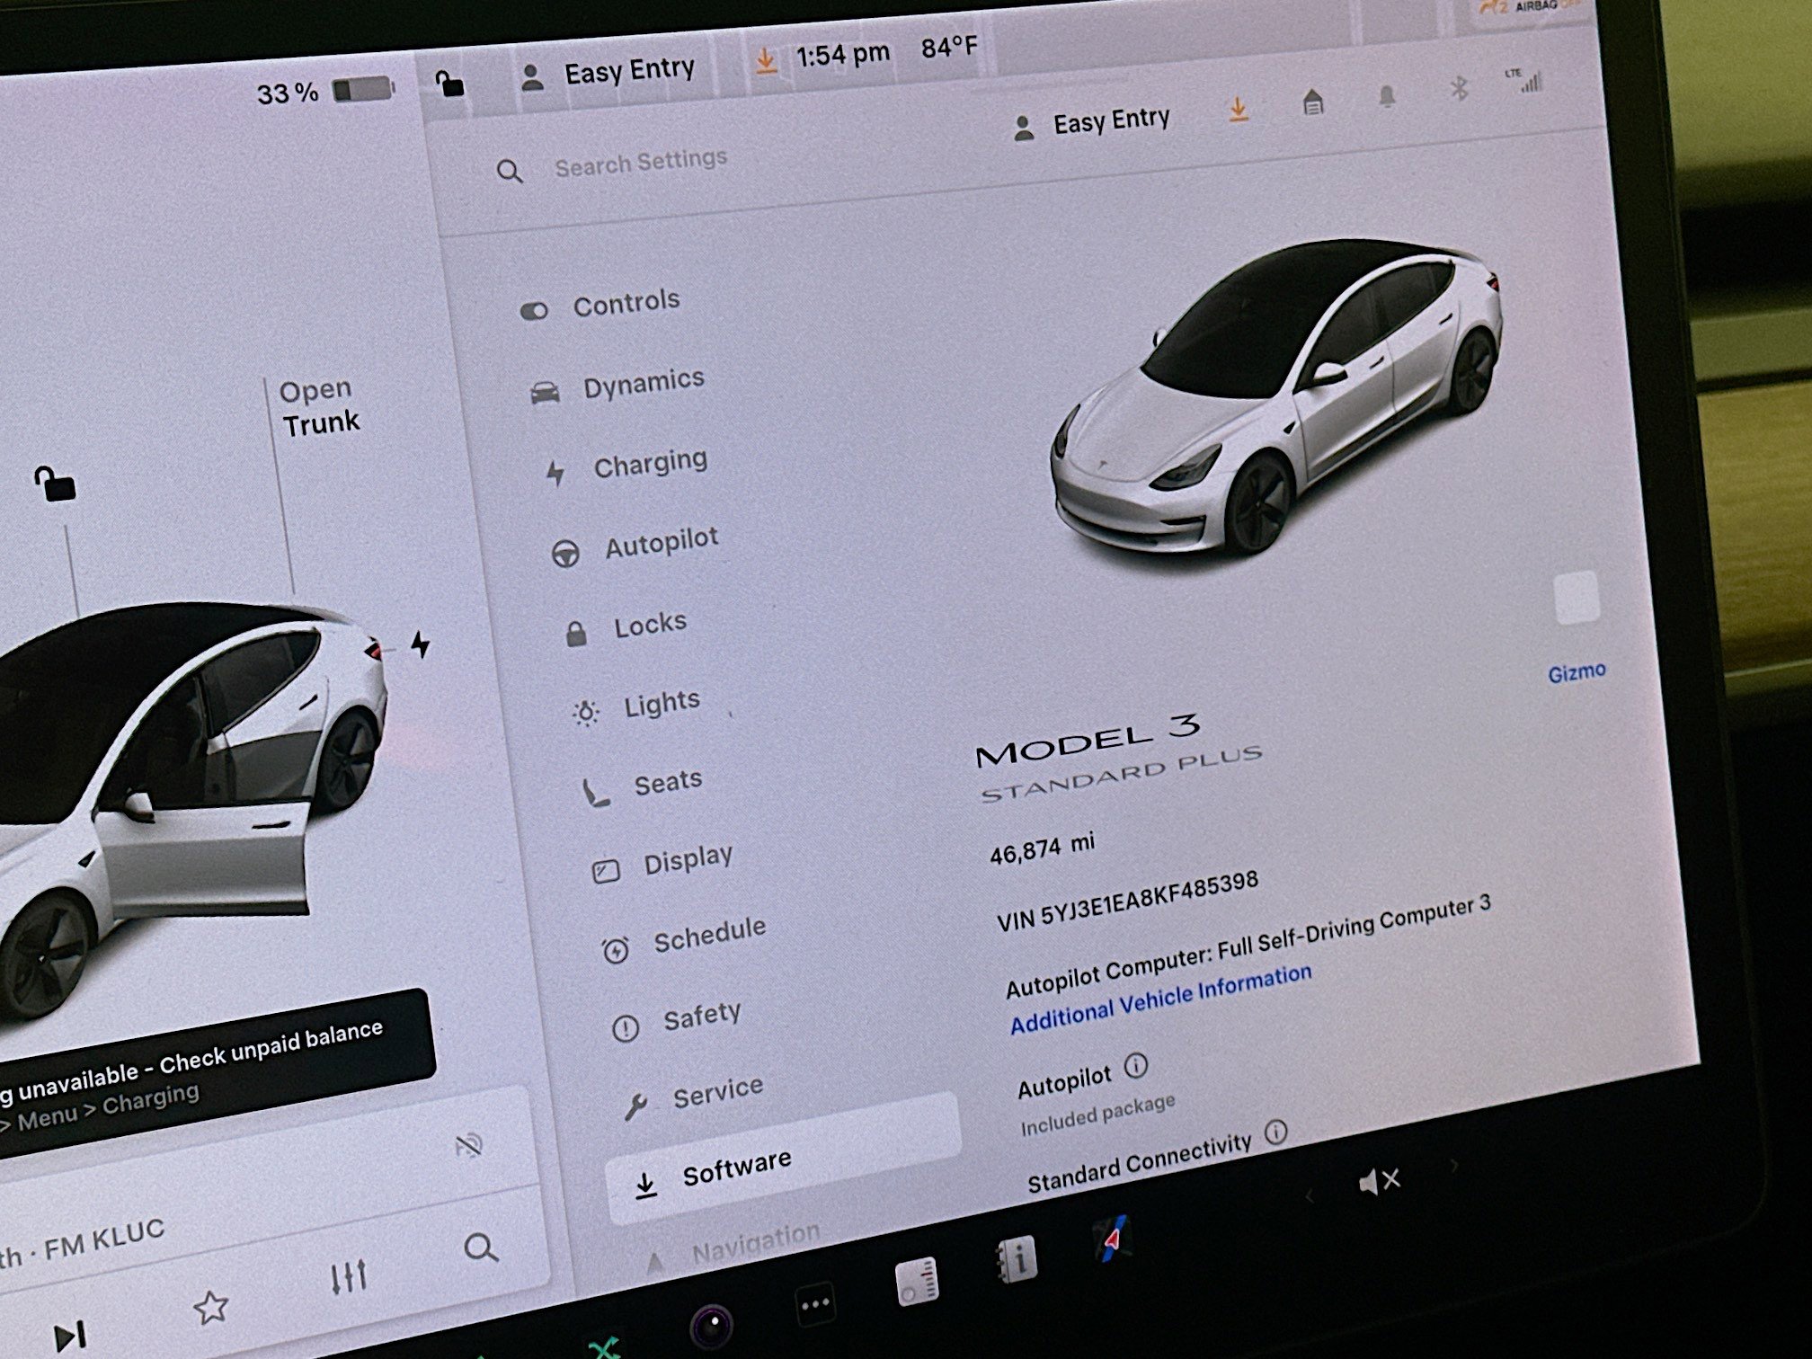Viewport: 1812px width, 1359px height.
Task: Tap the Included package text under Autopilot
Action: coord(1097,1115)
